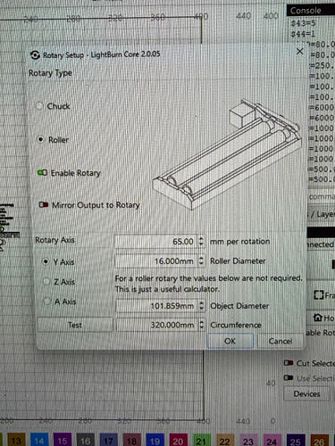The width and height of the screenshot is (335, 446).
Task: Pick palette color swatch 14
Action: (x=39, y=440)
